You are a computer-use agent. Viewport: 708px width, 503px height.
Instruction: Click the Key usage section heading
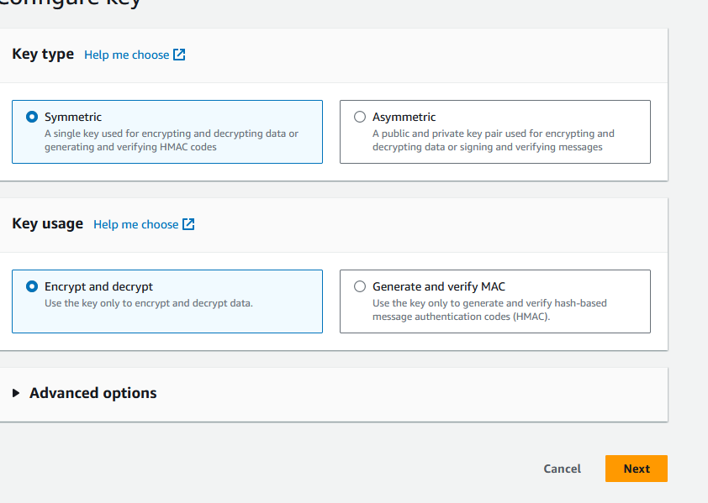47,223
